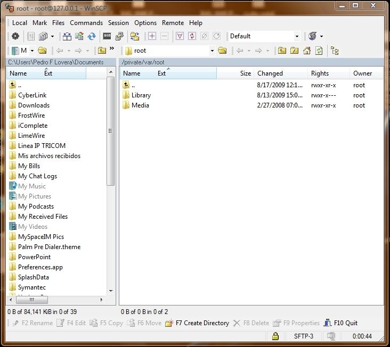Screen dimensions: 390x347
Task: Click the Synchronize Browsing folders icon
Action: (x=135, y=36)
